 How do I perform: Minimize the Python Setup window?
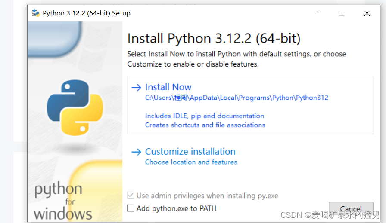pos(317,13)
